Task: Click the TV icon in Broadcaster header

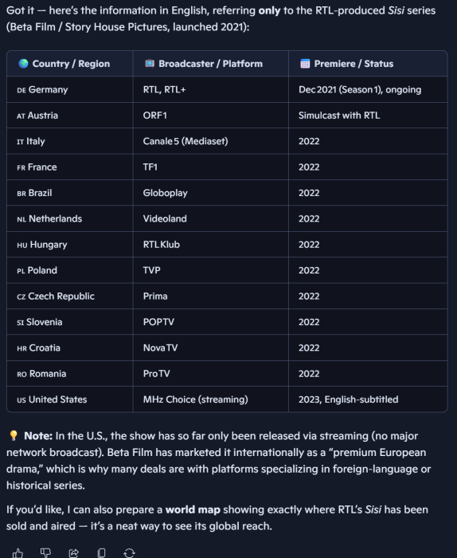Action: tap(150, 63)
